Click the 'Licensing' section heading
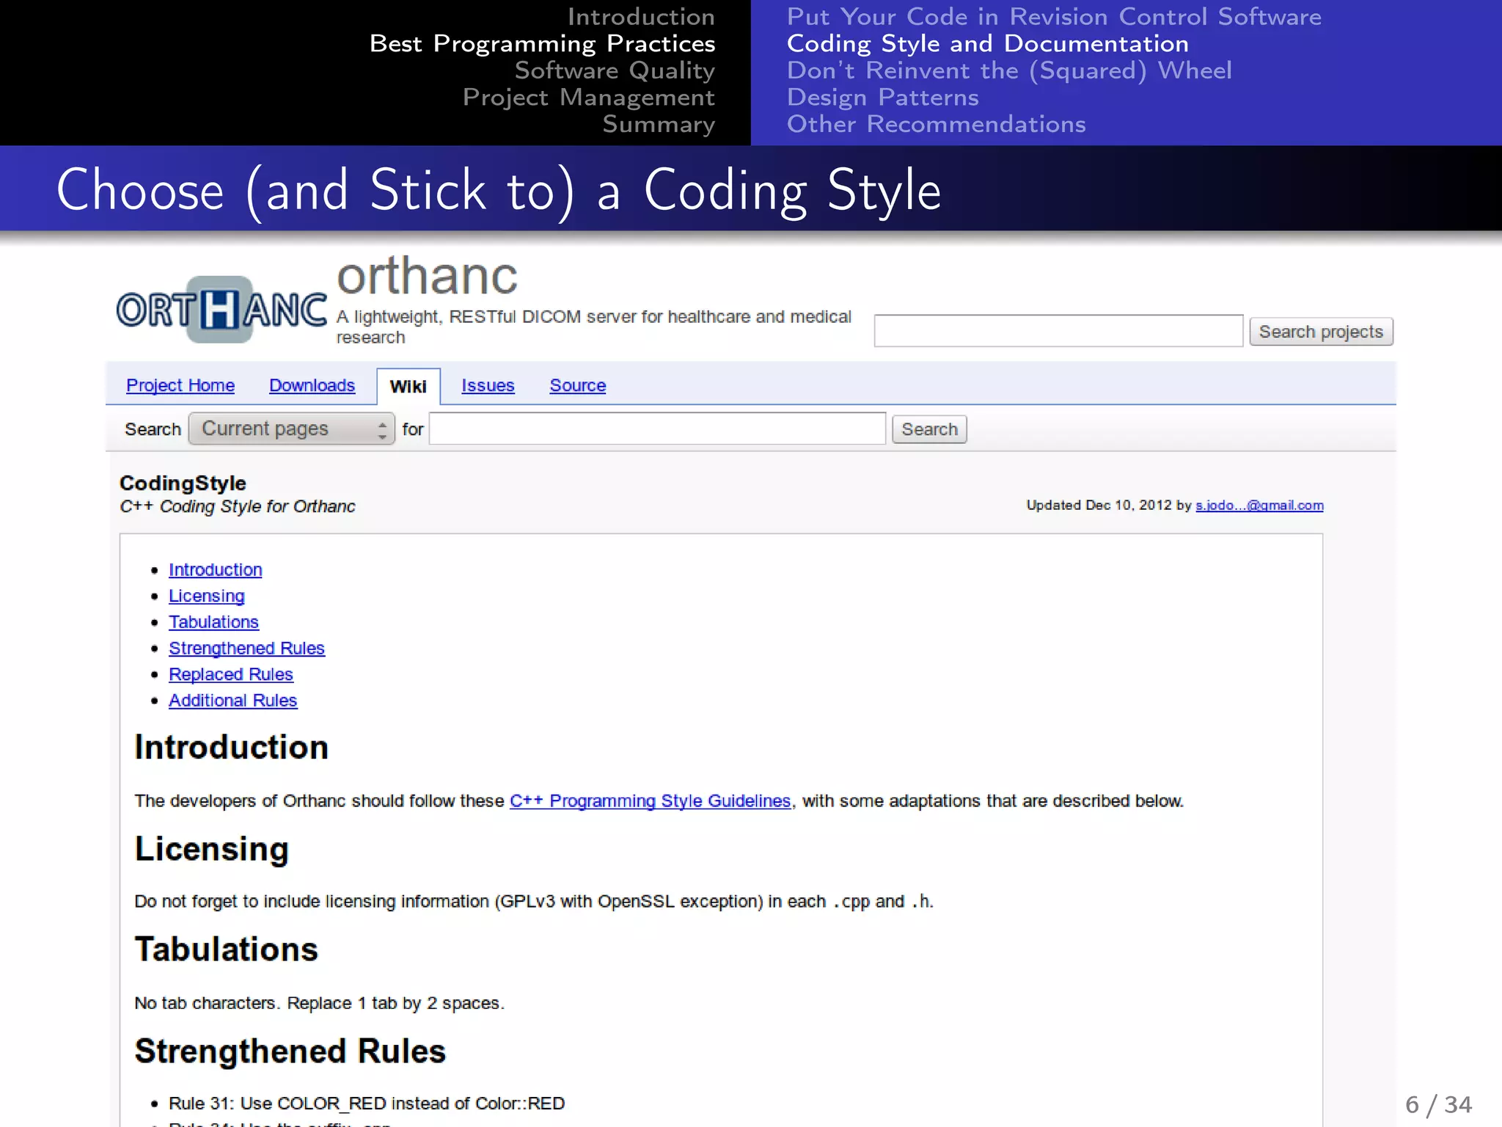This screenshot has height=1127, width=1502. [211, 849]
